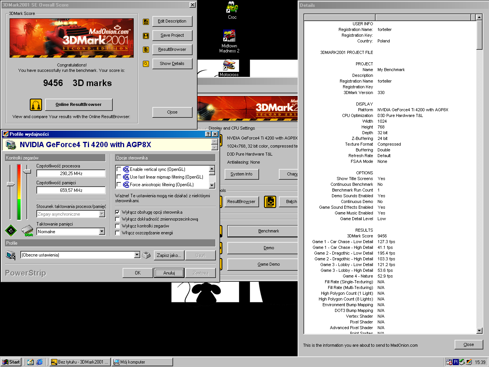Open the Croc desktop shortcut
The height and width of the screenshot is (367, 489).
232,10
